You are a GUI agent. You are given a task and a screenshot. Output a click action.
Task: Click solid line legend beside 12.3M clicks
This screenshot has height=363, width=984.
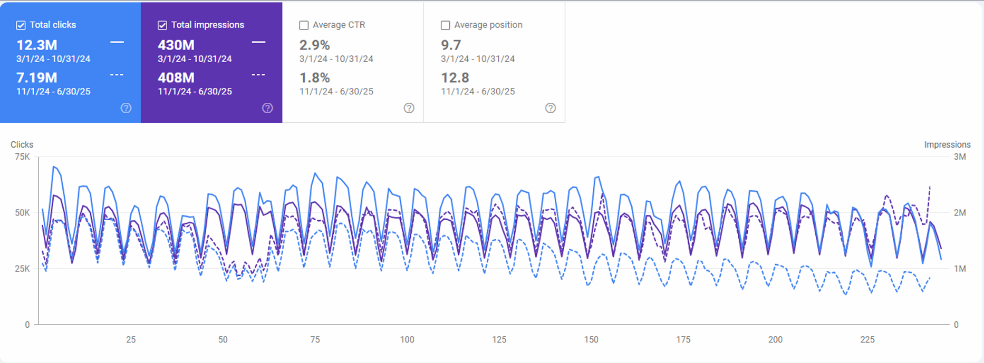click(x=117, y=42)
